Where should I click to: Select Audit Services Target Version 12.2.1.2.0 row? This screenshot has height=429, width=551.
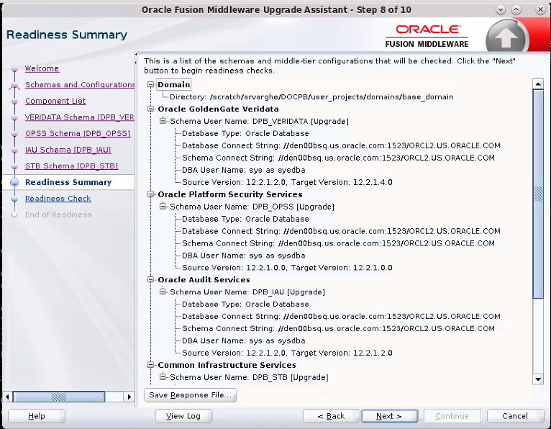click(287, 353)
